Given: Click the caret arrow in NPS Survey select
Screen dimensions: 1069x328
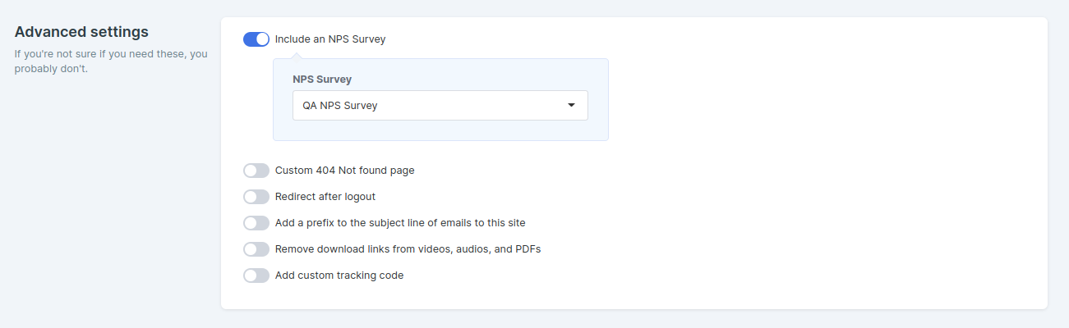Looking at the screenshot, I should point(571,105).
